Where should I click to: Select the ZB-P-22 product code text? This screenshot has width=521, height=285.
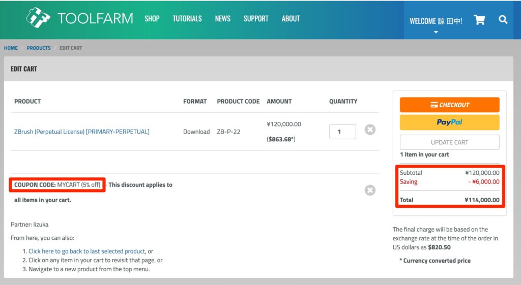point(228,132)
